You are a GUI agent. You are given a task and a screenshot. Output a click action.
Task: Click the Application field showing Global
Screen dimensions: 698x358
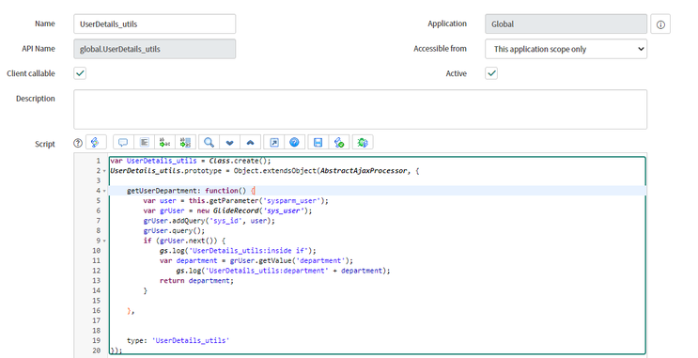click(x=566, y=24)
